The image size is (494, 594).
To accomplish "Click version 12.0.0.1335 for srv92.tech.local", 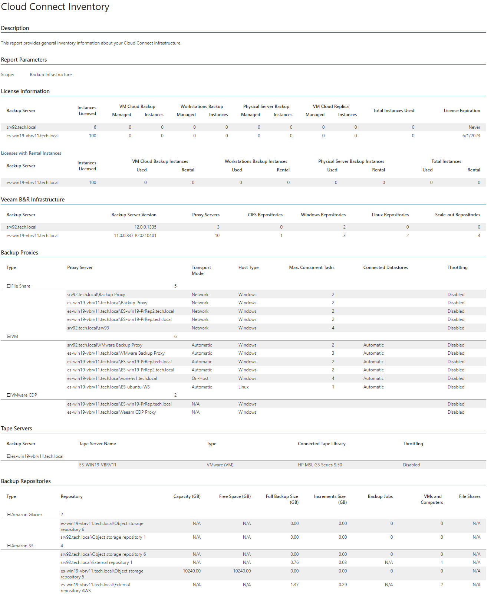I will [145, 227].
